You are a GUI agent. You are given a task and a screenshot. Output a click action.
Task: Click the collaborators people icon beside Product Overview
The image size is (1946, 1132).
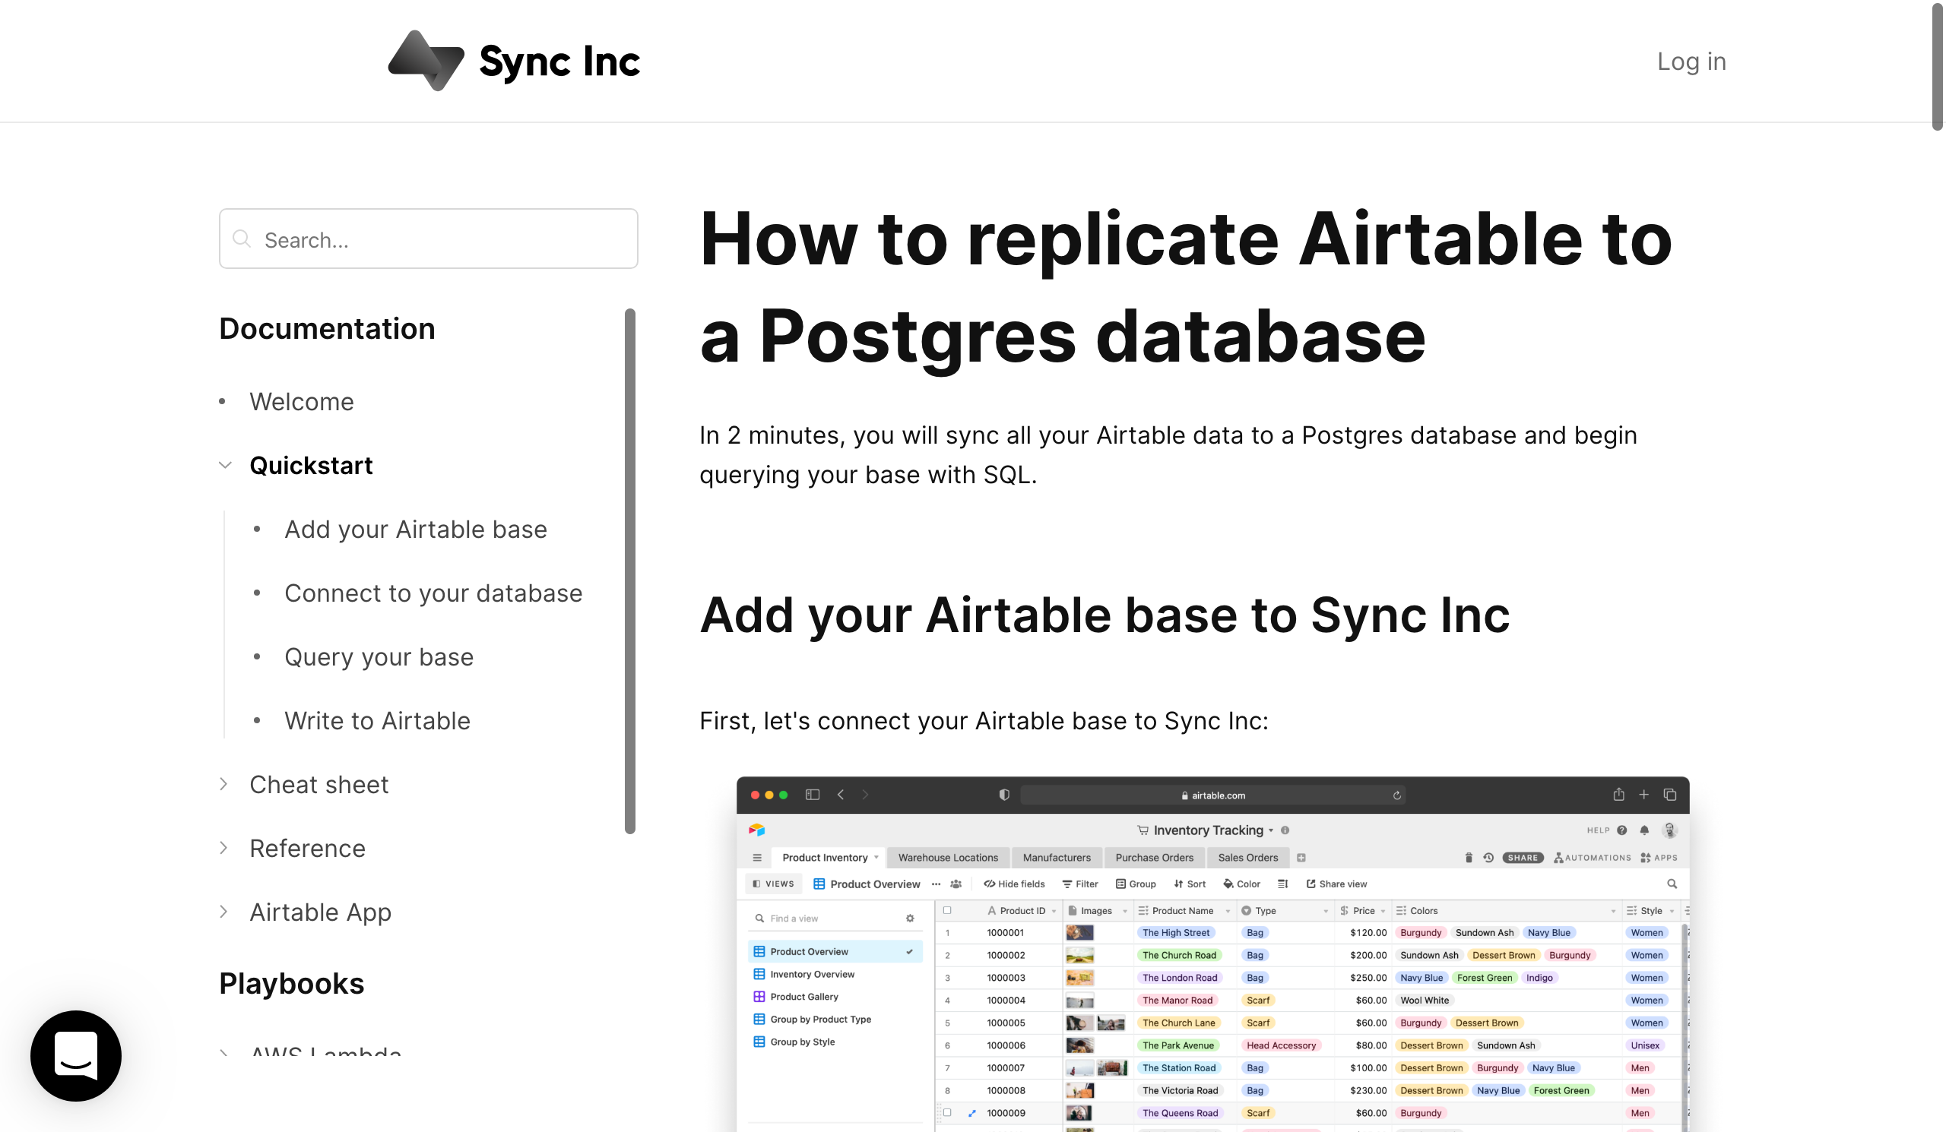(x=956, y=884)
